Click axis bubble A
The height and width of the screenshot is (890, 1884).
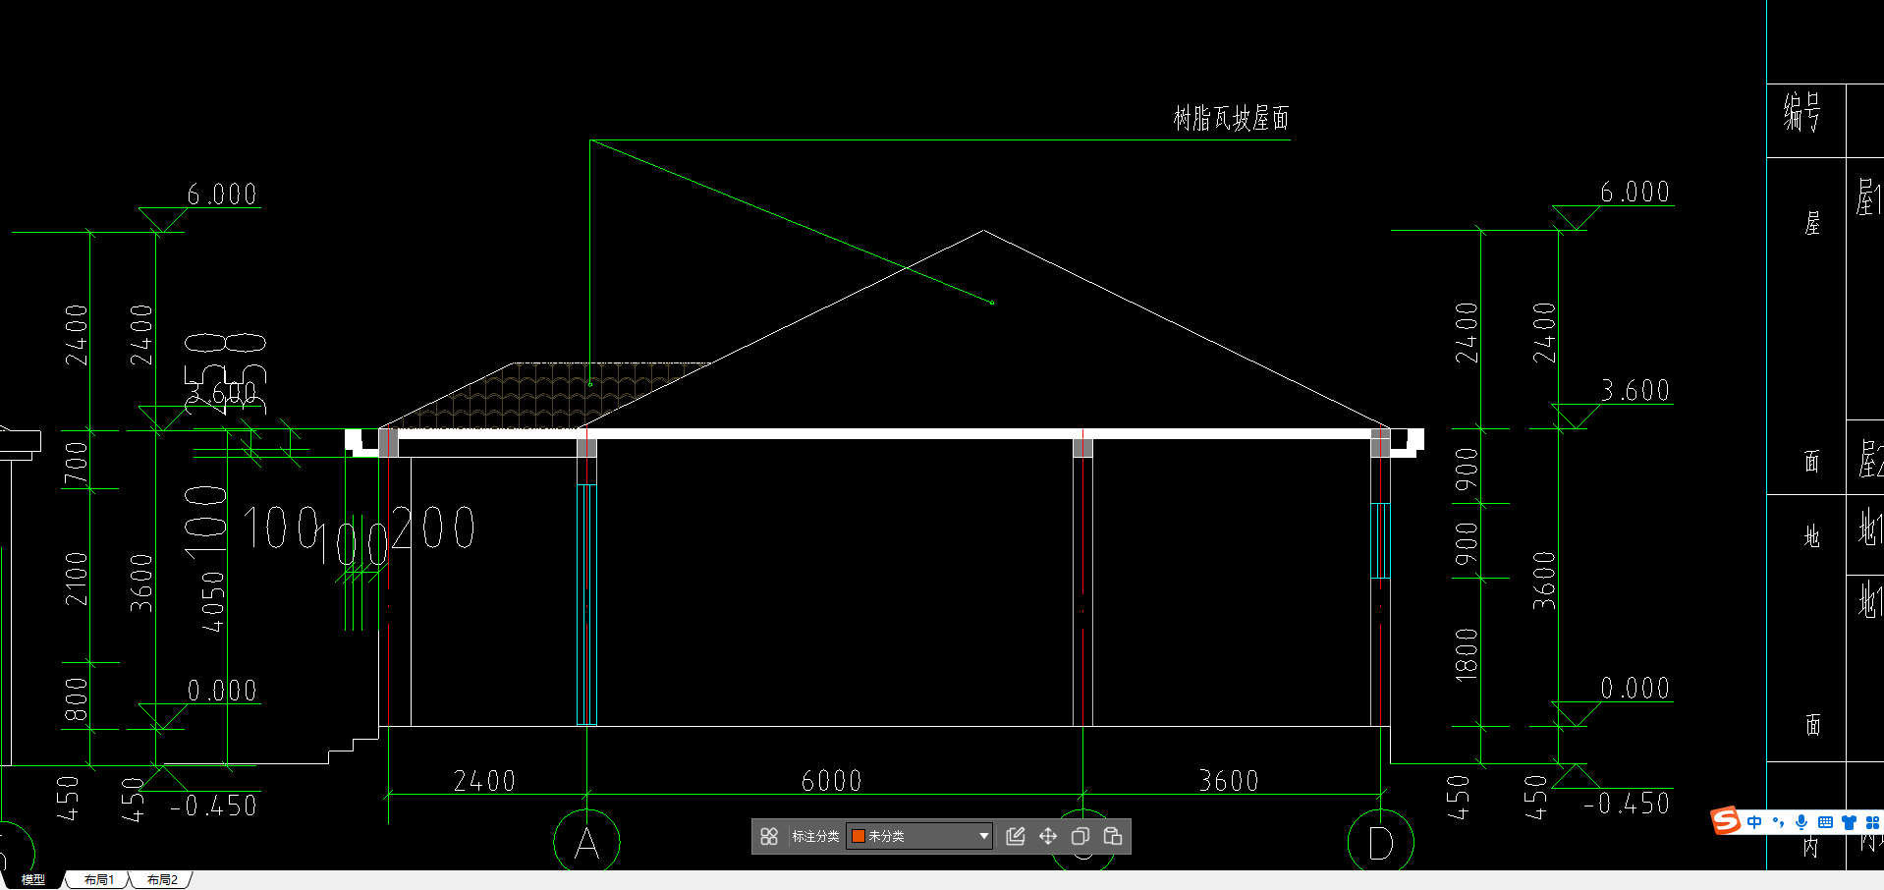pos(586,842)
